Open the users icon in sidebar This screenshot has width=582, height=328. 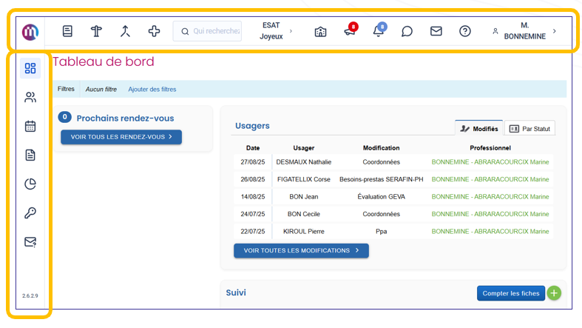30,98
